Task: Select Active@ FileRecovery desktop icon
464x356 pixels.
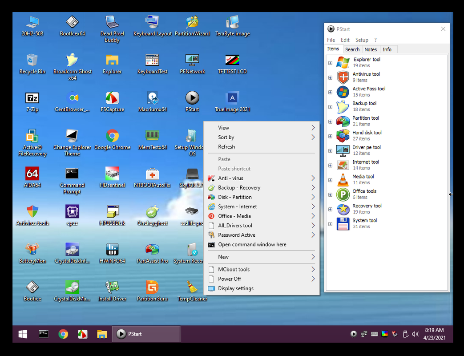Action: [x=32, y=143]
